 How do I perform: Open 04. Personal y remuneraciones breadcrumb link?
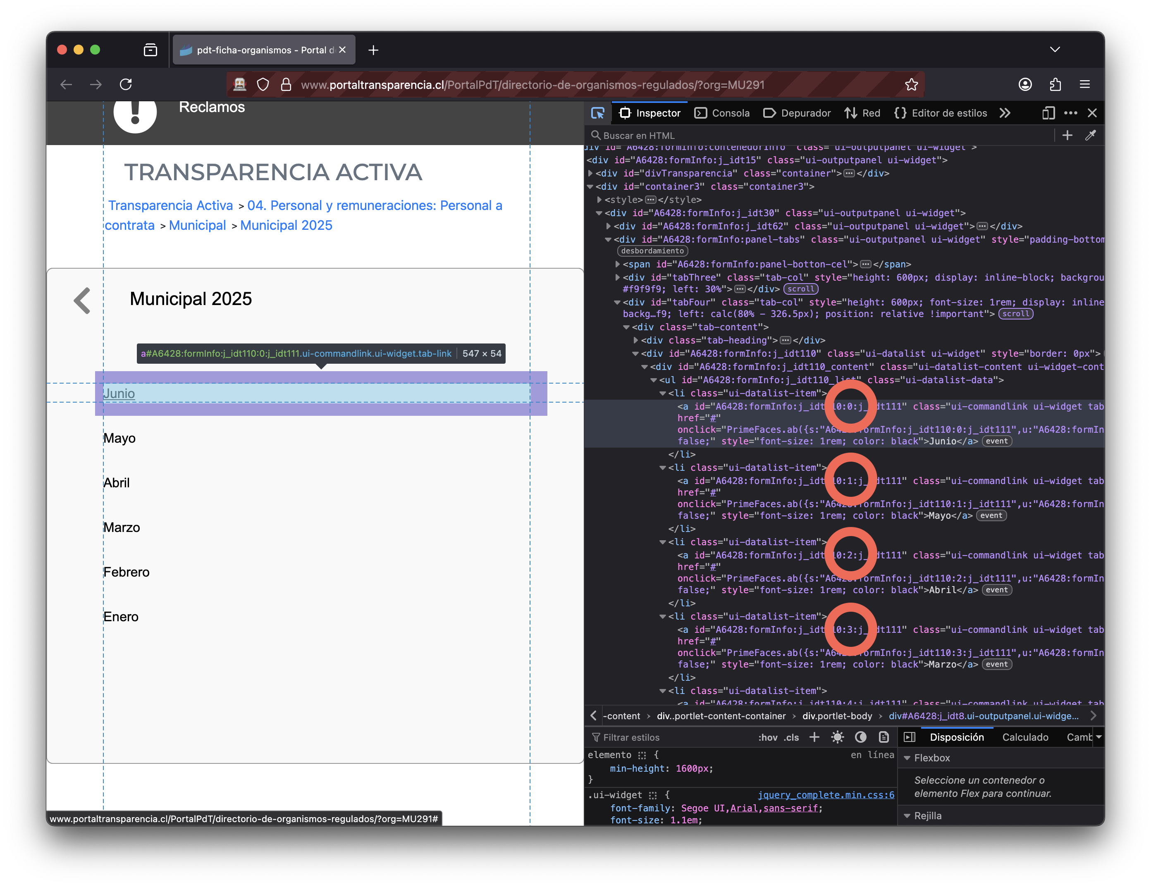tap(303, 215)
